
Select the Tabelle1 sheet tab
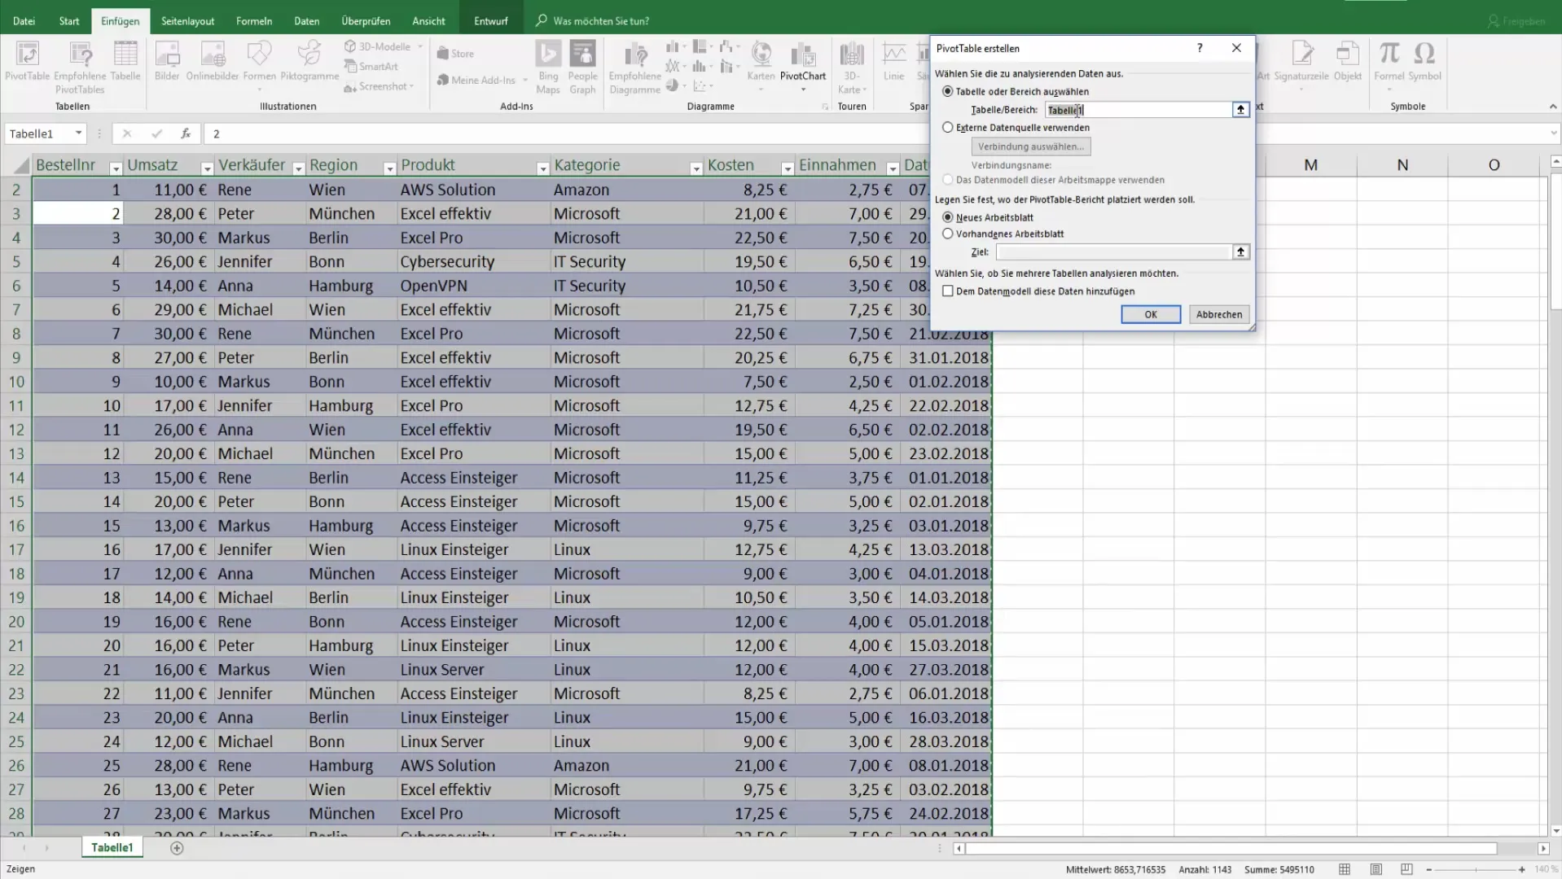pyautogui.click(x=112, y=848)
